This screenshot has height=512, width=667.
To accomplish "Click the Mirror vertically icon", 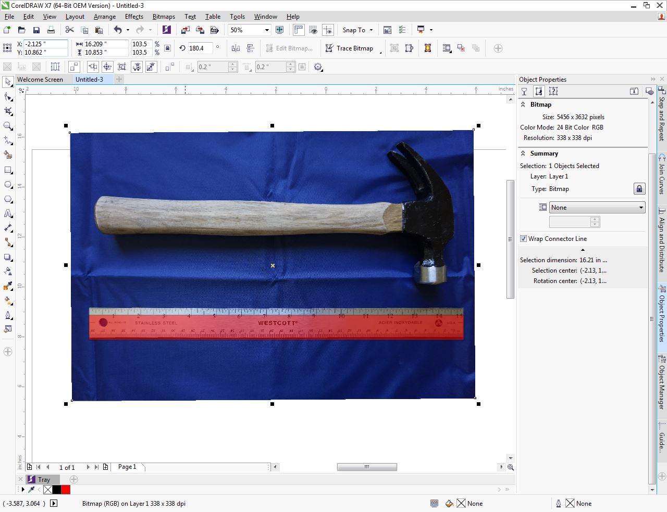I will (251, 48).
